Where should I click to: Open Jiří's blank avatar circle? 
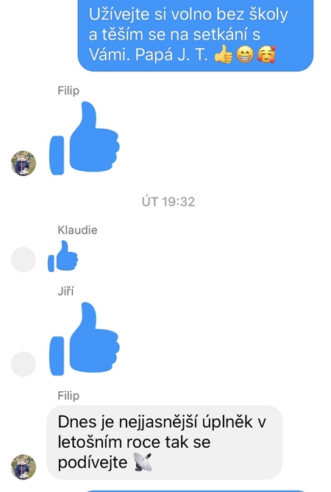(24, 364)
